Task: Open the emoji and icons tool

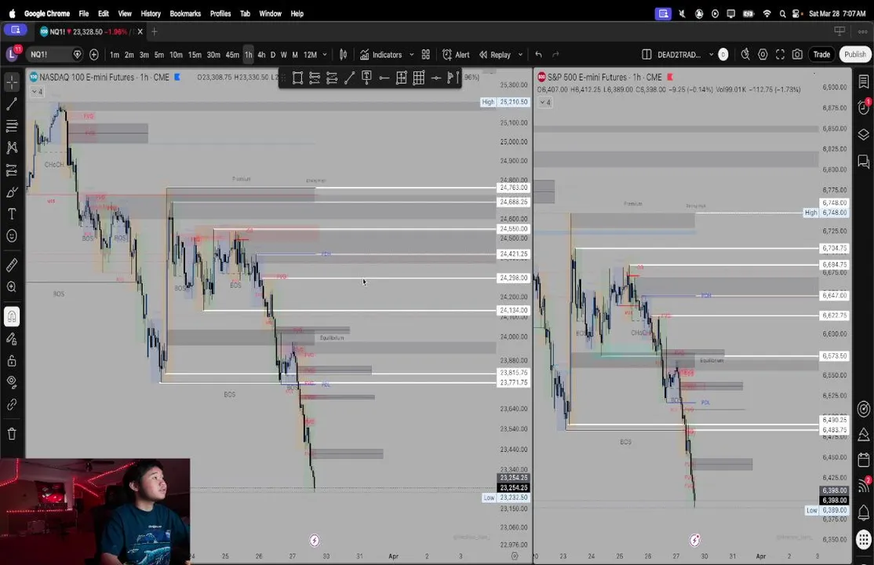Action: click(12, 236)
